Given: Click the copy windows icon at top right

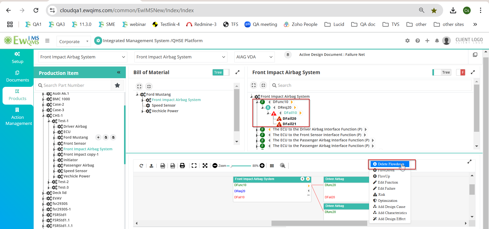Looking at the screenshot, I should pos(475,55).
